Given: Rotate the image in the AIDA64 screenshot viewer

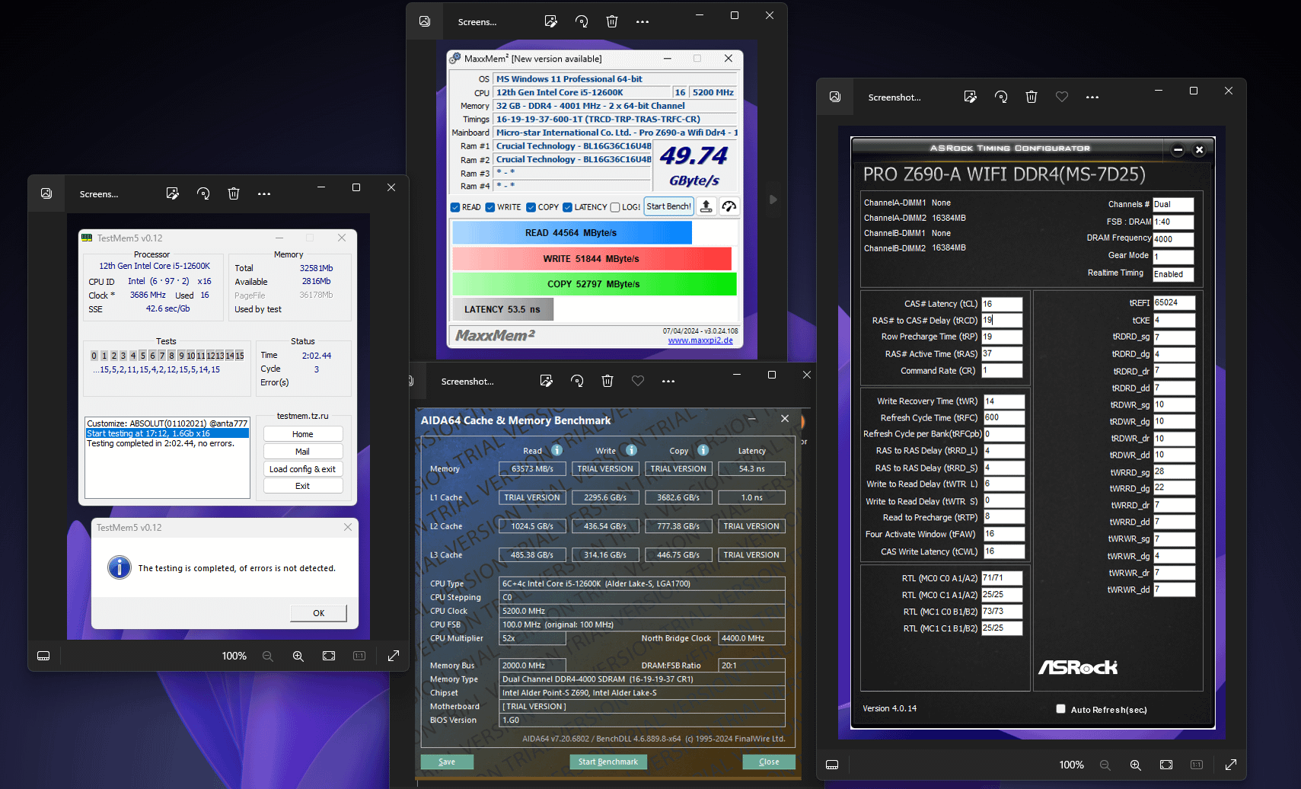Looking at the screenshot, I should click(x=577, y=381).
